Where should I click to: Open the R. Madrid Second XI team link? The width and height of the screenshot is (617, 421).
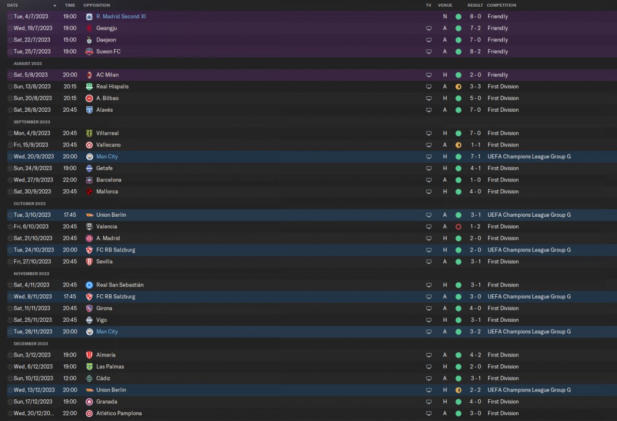point(121,16)
